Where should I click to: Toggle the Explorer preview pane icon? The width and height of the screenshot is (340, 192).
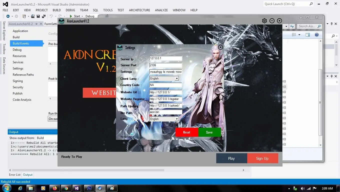(x=308, y=35)
